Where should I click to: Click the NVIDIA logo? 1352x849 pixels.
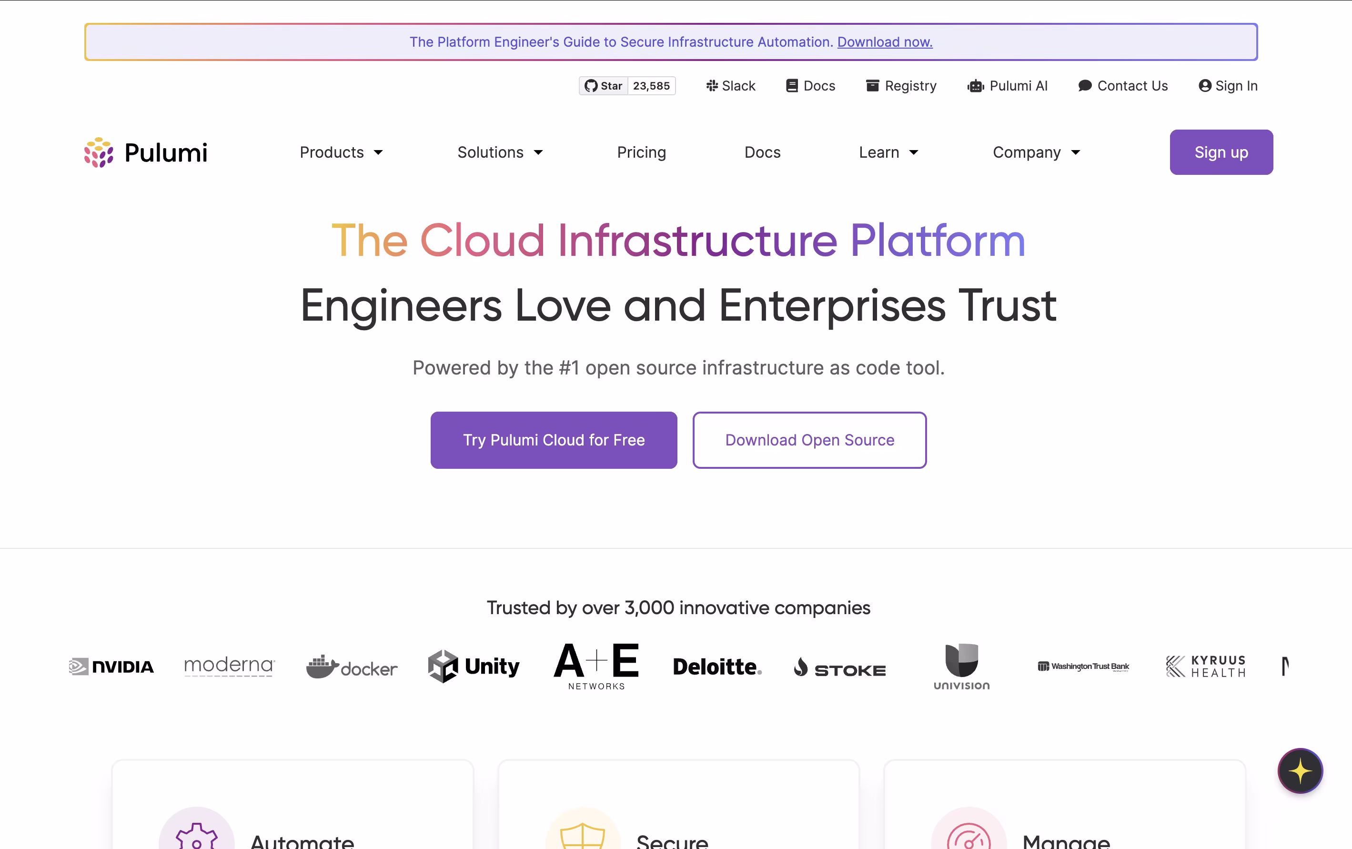pos(111,667)
